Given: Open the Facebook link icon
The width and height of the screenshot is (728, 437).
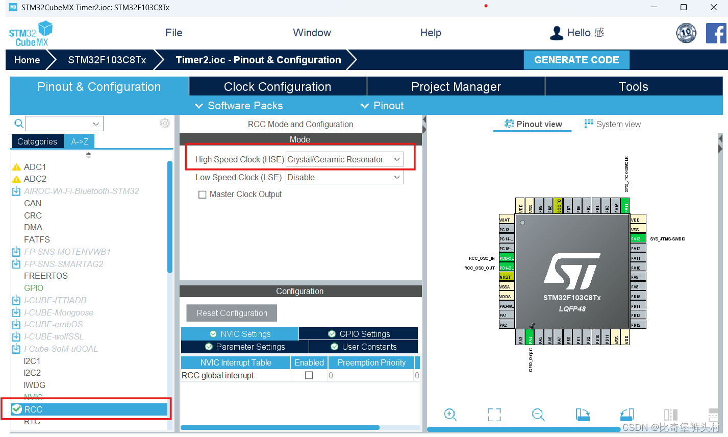Looking at the screenshot, I should click(716, 33).
